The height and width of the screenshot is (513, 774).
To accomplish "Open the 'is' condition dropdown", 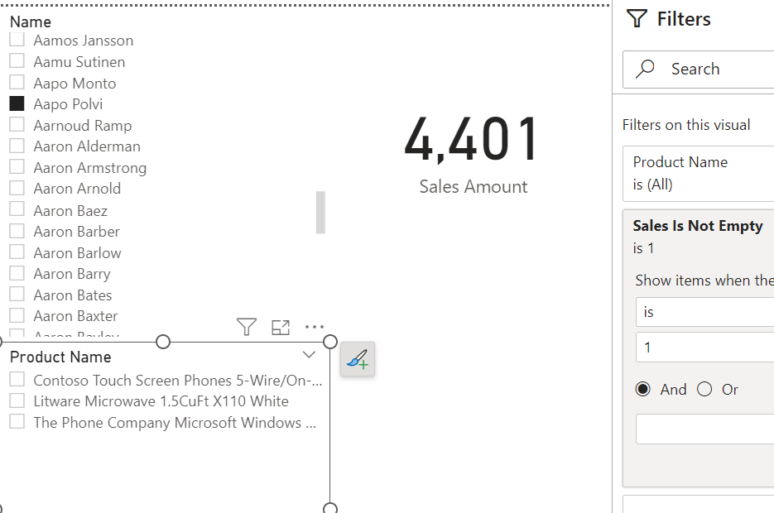I will [x=704, y=312].
